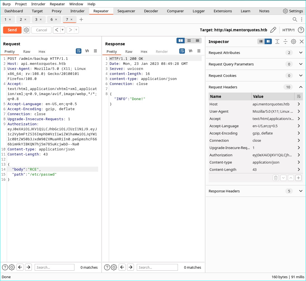This screenshot has height=281, width=306.
Task: Go to next match in request search
Action: coord(29,267)
